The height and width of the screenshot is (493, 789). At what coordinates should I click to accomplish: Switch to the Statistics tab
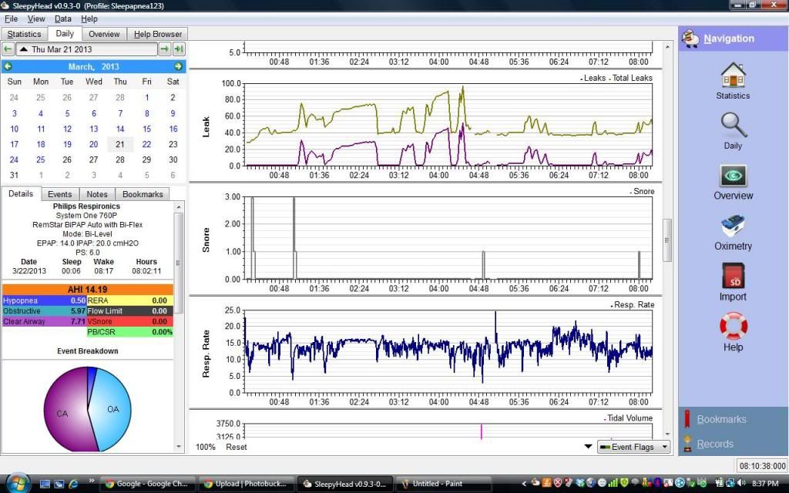tap(24, 34)
